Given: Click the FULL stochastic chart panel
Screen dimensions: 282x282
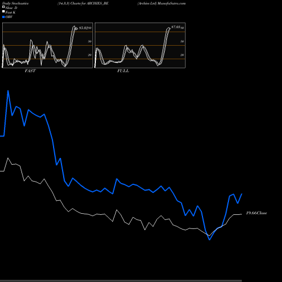Looking at the screenshot, I should 140,45.
